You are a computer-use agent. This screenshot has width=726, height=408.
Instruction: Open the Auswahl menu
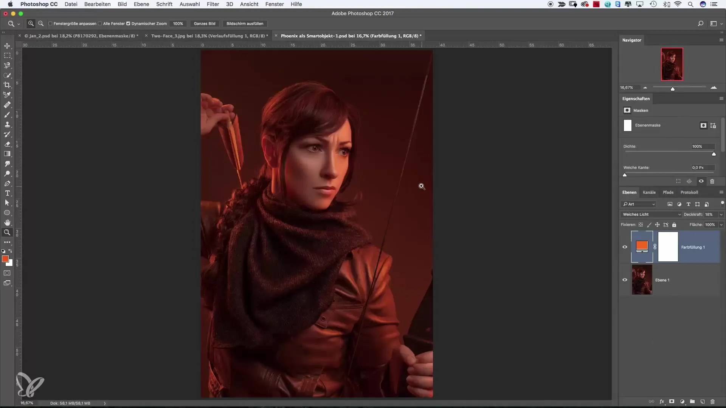(189, 4)
